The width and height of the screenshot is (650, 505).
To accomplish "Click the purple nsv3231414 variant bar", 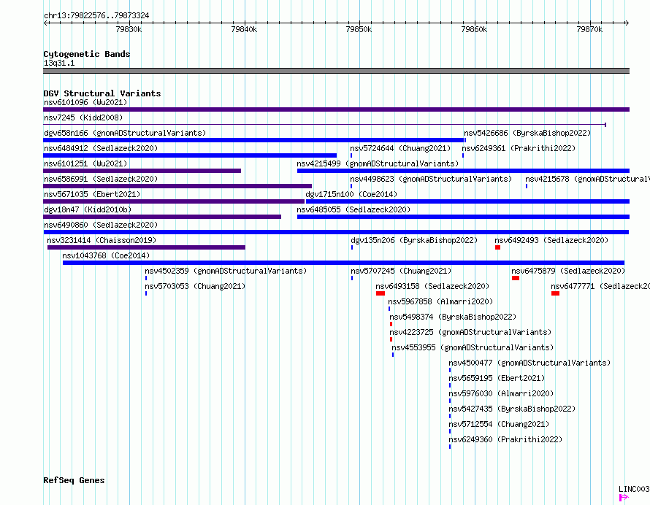I will click(146, 247).
